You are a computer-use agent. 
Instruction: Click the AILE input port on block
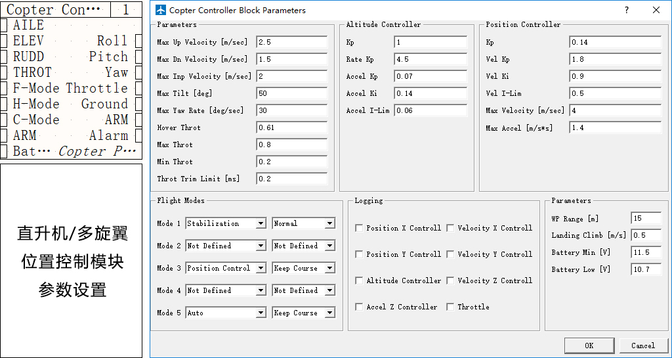coord(4,25)
